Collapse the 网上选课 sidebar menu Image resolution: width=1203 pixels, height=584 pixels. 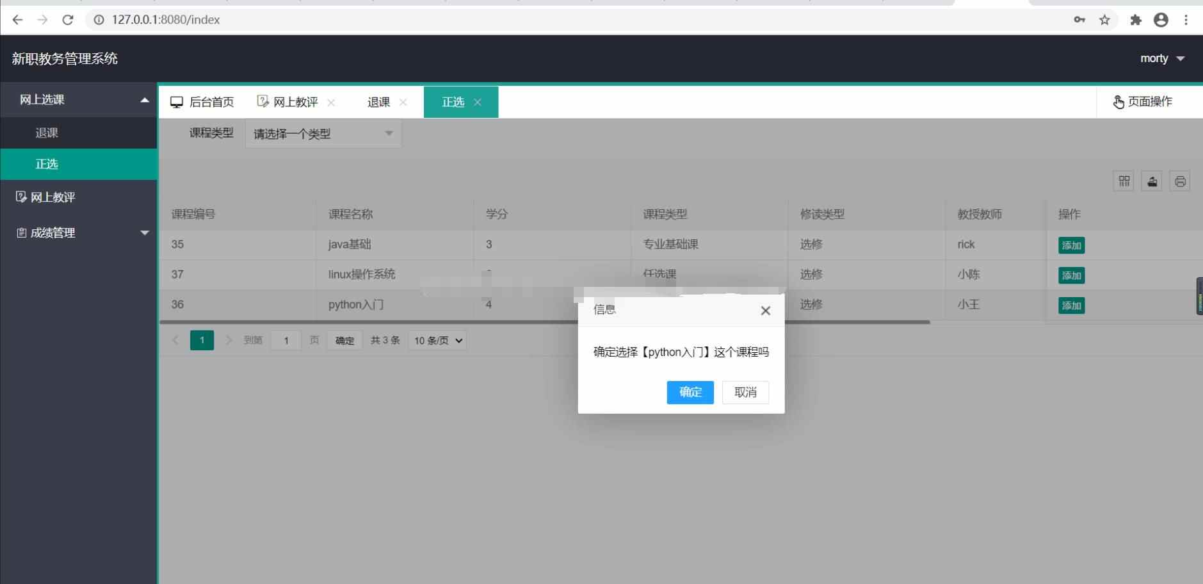[79, 99]
